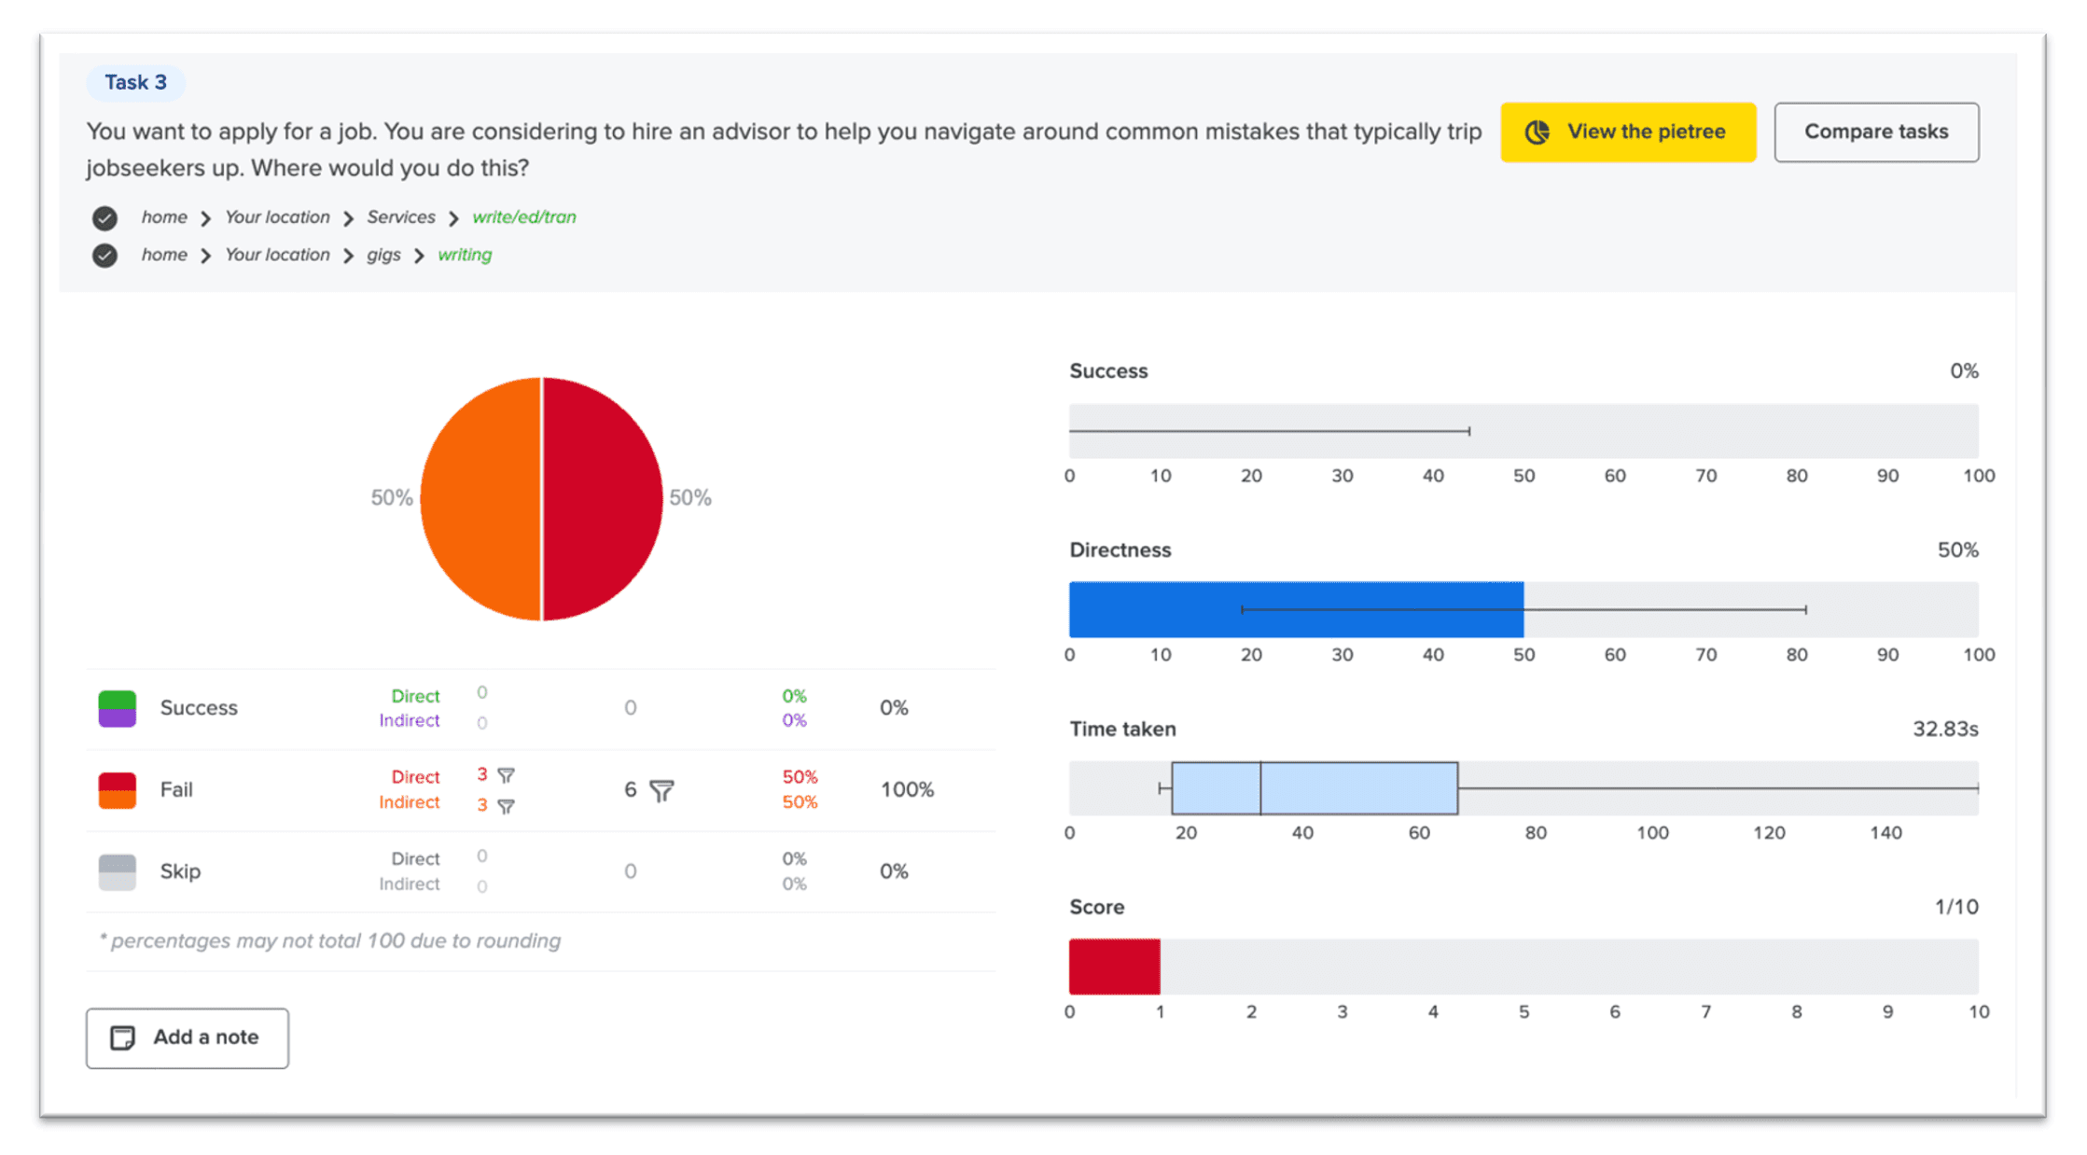The width and height of the screenshot is (2087, 1155).
Task: Click the Skip legend color swatch
Action: (x=118, y=871)
